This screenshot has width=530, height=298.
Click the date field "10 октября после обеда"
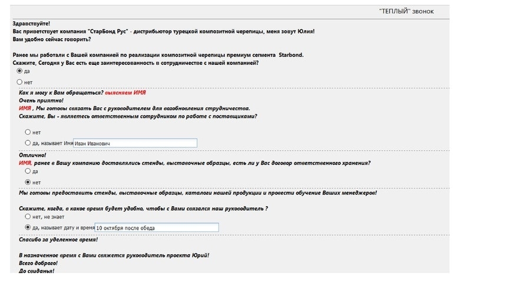click(x=157, y=228)
